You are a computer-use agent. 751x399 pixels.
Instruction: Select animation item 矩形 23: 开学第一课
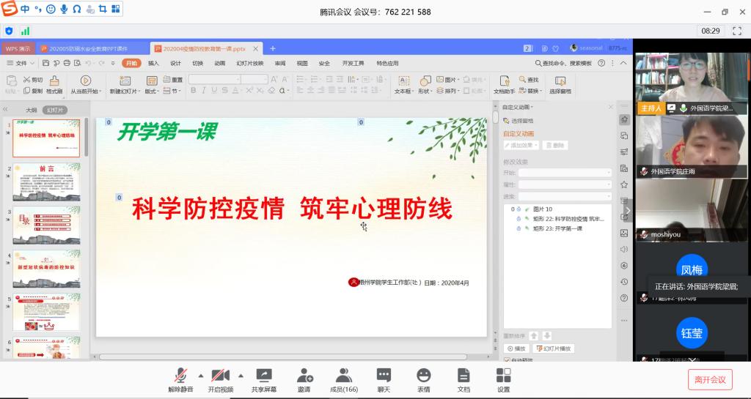557,228
